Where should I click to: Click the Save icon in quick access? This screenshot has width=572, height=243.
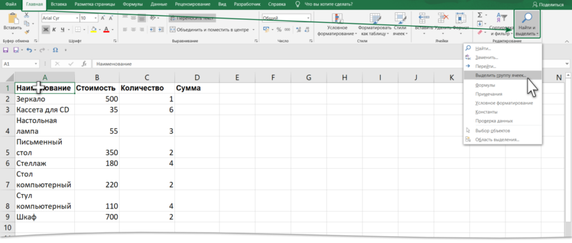pos(6,50)
